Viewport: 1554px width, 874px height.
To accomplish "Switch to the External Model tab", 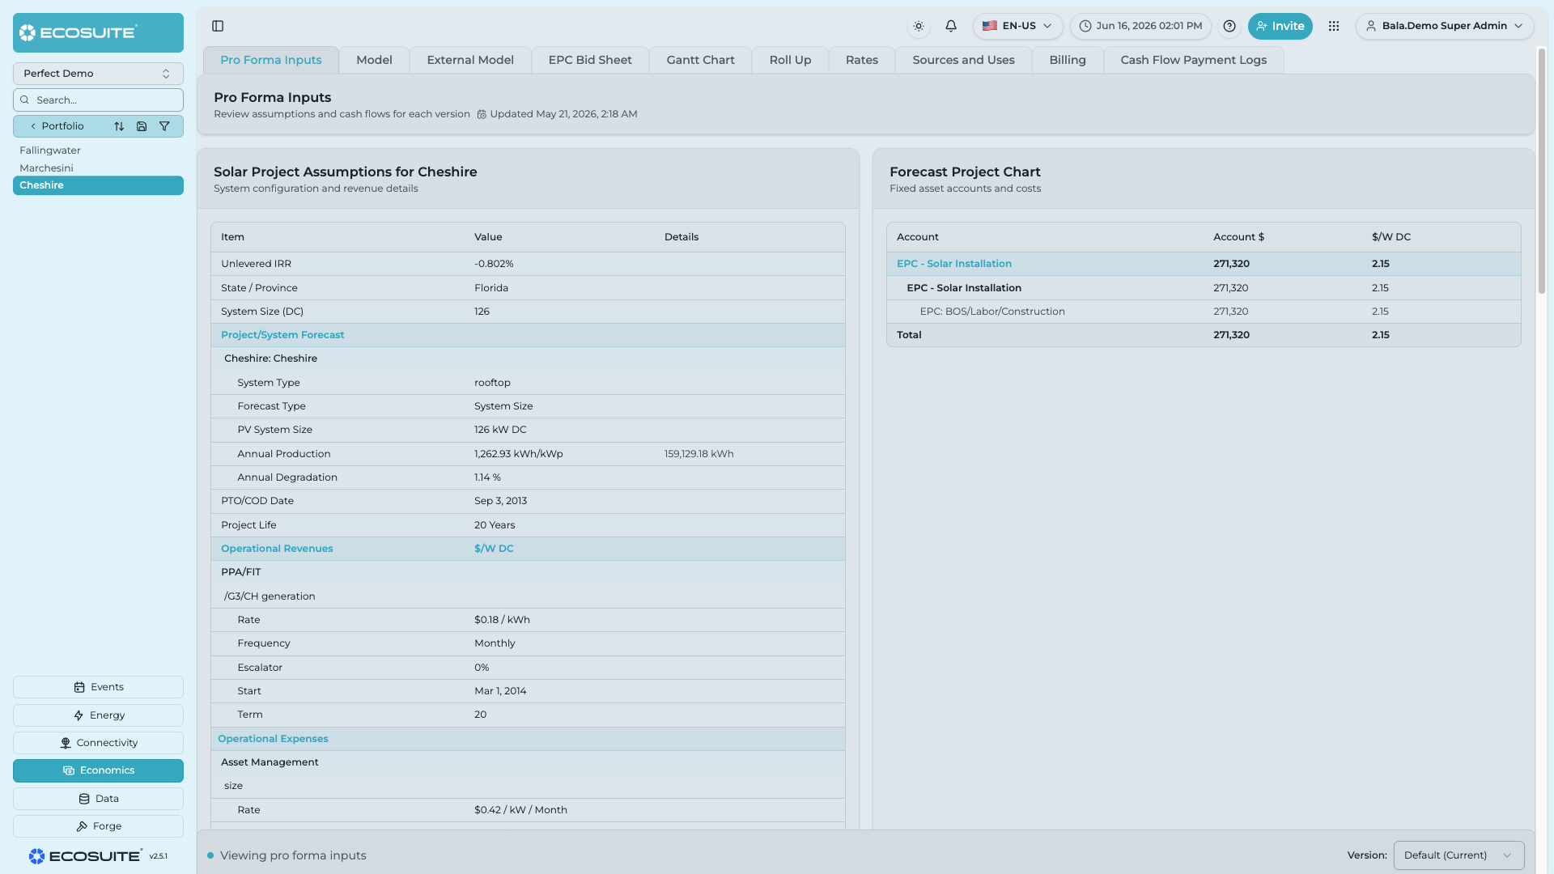I will tap(470, 60).
